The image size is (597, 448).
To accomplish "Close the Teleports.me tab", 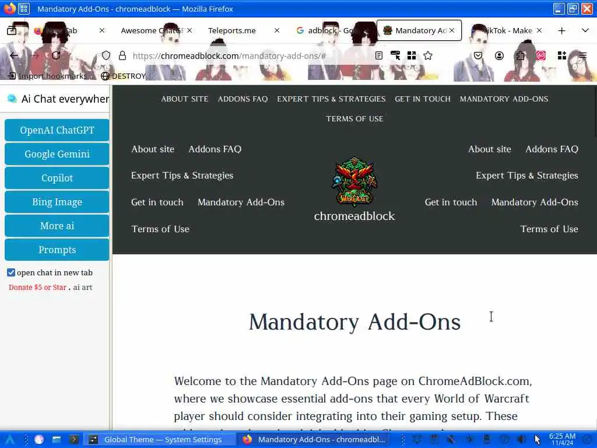I will [277, 30].
